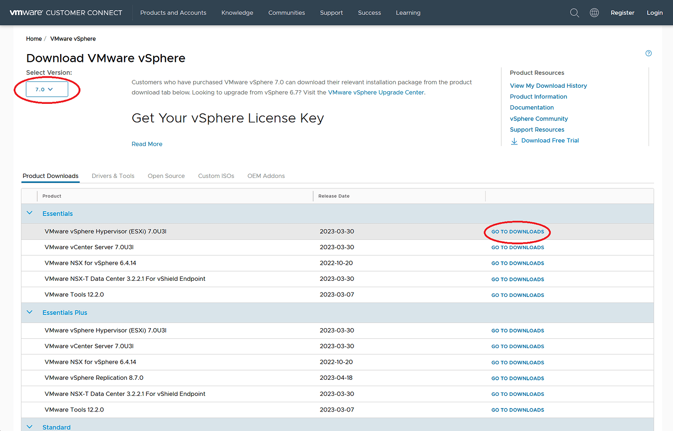Collapse the Standard section chevron
This screenshot has height=431, width=673.
[30, 427]
